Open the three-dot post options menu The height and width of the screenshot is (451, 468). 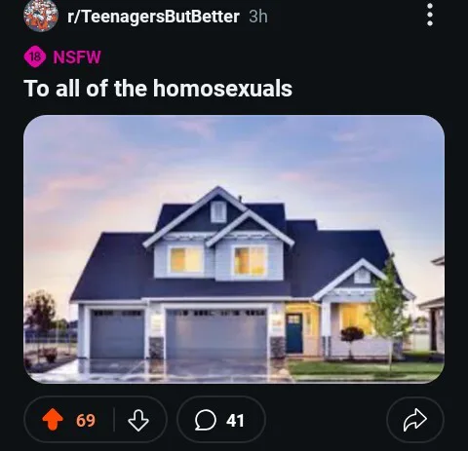(x=430, y=15)
